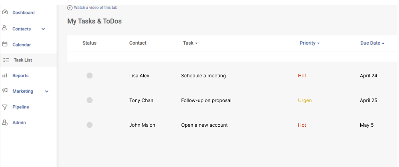399x167 pixels.
Task: Open the Watch a video of this tab link
Action: pyautogui.click(x=96, y=8)
